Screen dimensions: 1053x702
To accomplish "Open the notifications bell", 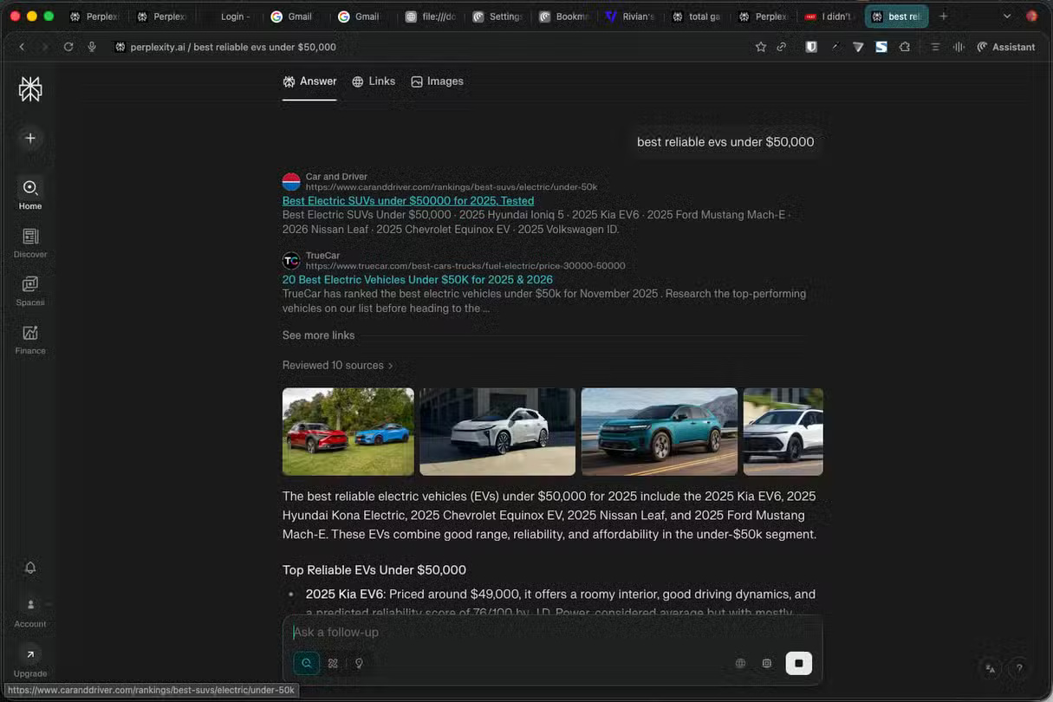I will [30, 568].
